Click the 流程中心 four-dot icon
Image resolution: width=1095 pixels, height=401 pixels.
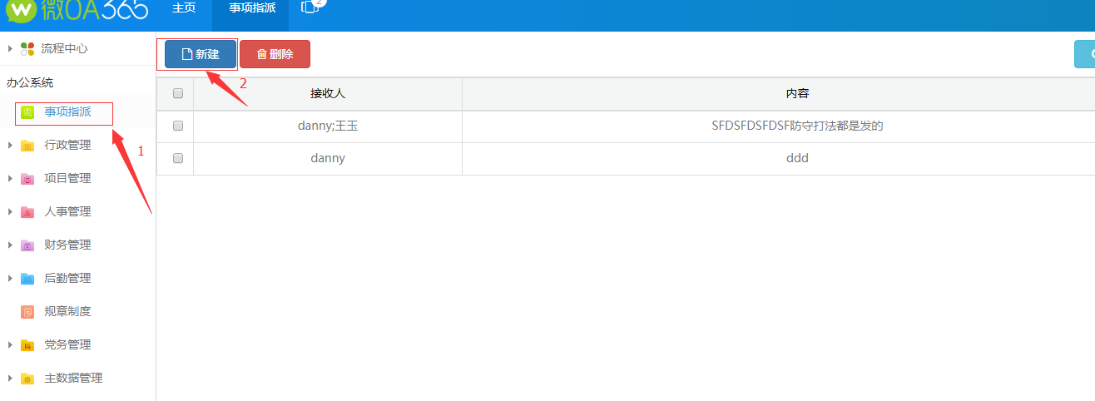[x=27, y=48]
